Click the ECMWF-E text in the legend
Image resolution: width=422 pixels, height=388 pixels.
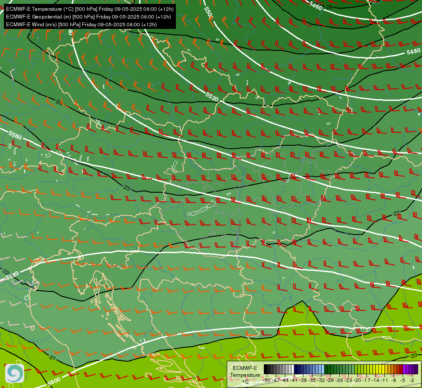pyautogui.click(x=245, y=368)
